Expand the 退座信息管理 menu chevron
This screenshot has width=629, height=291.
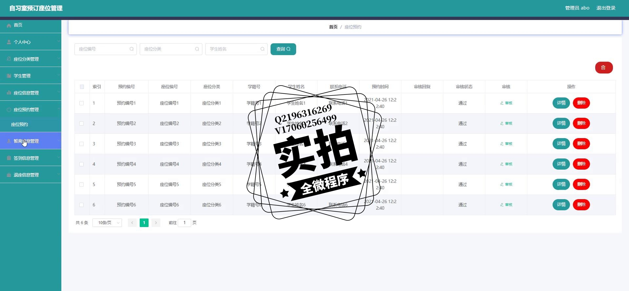pyautogui.click(x=58, y=174)
